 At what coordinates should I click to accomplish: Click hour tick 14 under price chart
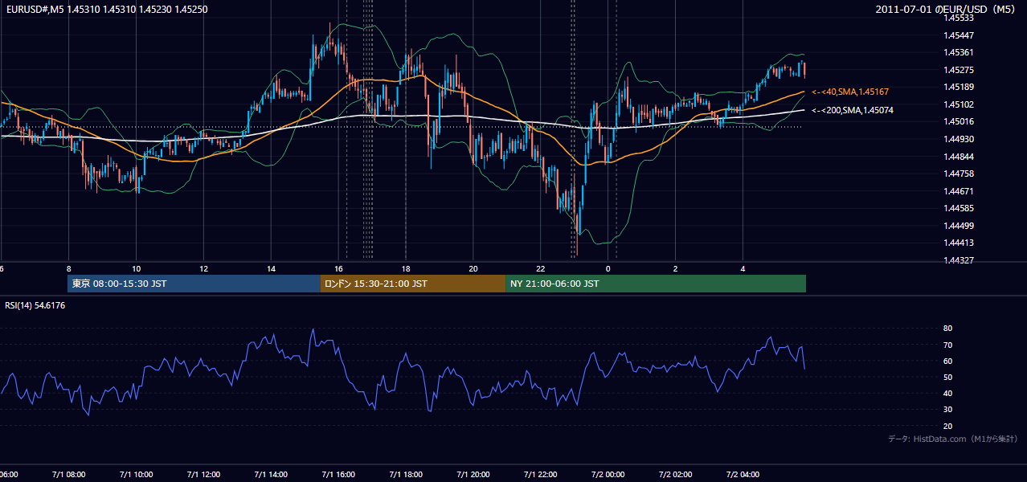272,268
